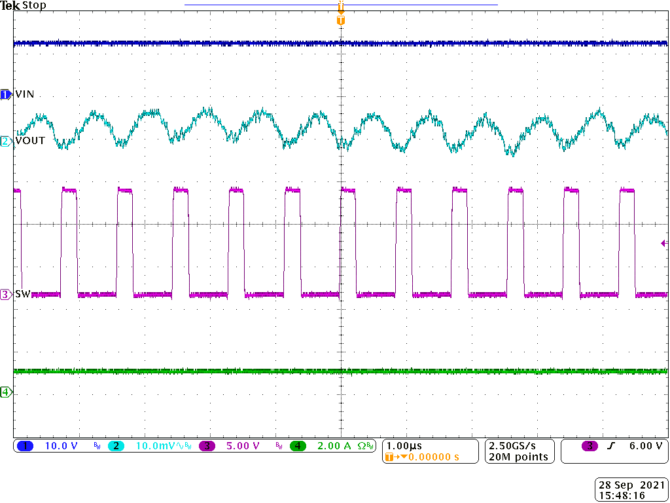Toggle bandwidth limit on Channel 2 readout
This screenshot has height=503, width=670.
tap(188, 445)
